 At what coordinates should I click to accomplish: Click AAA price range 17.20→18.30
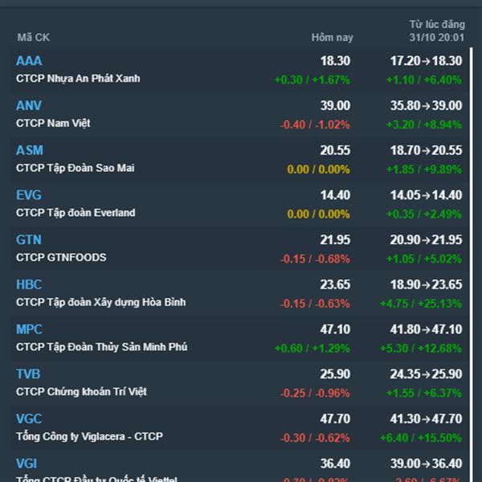point(426,61)
